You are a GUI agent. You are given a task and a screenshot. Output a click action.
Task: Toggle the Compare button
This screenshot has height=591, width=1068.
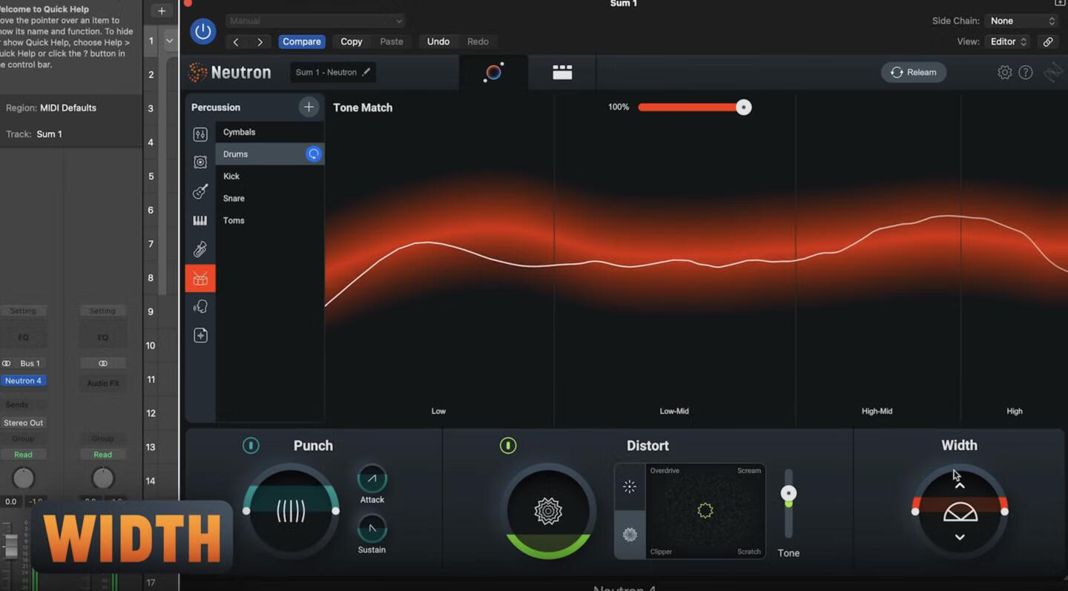point(302,42)
